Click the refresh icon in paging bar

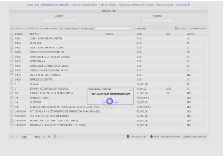(x=55, y=137)
